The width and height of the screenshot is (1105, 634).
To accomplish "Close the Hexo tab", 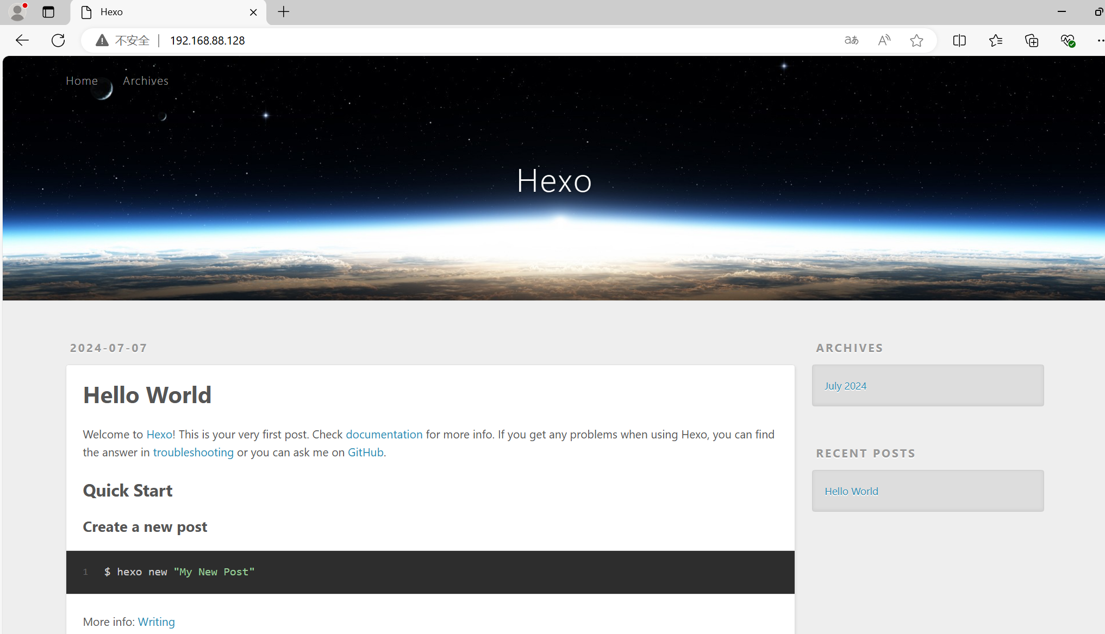I will [x=253, y=12].
